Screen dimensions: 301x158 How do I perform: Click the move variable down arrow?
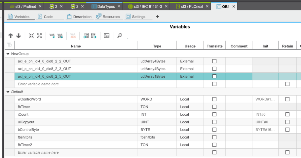tap(19, 36)
